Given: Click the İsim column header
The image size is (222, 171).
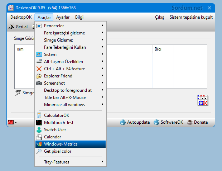Looking at the screenshot, I should [x=20, y=49].
